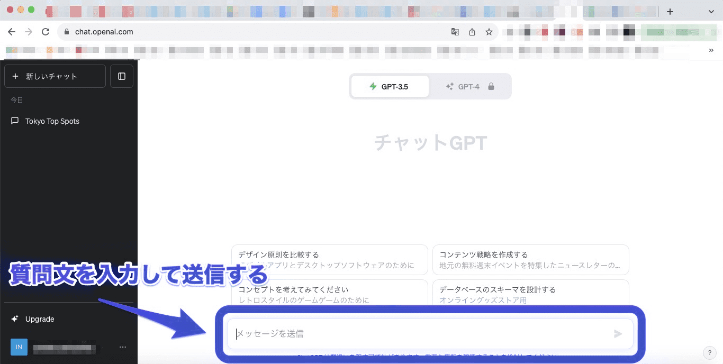Choose the コンテンツ戦略を作成する suggestion card
Image resolution: width=723 pixels, height=364 pixels.
[531, 260]
